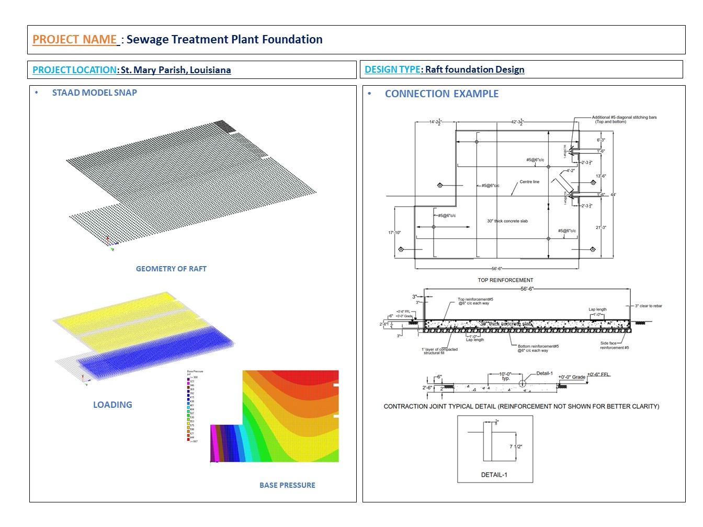Image resolution: width=703 pixels, height=527 pixels.
Task: Click the STAAD MODEL SNAP heading
Action: pyautogui.click(x=94, y=93)
